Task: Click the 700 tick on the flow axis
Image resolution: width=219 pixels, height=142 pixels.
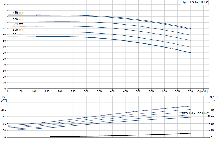Action: [190, 91]
